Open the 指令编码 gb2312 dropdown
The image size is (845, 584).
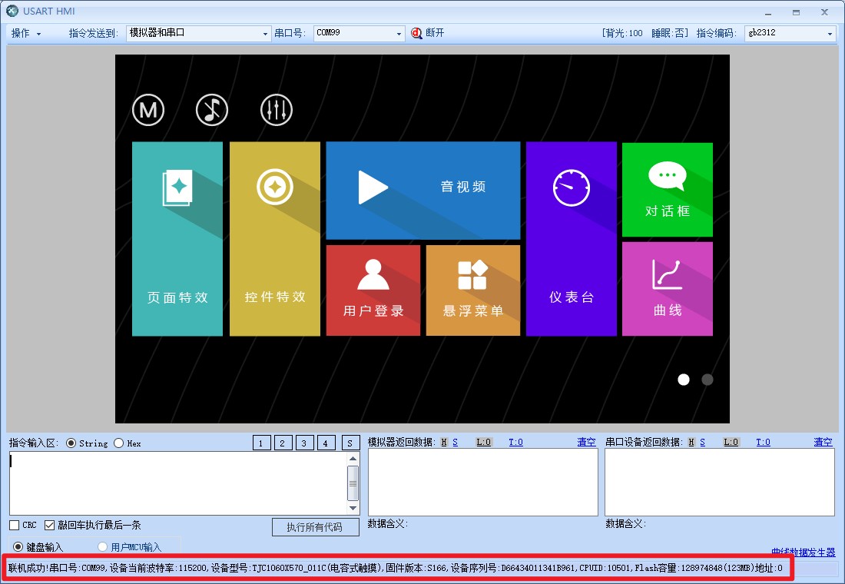point(830,34)
